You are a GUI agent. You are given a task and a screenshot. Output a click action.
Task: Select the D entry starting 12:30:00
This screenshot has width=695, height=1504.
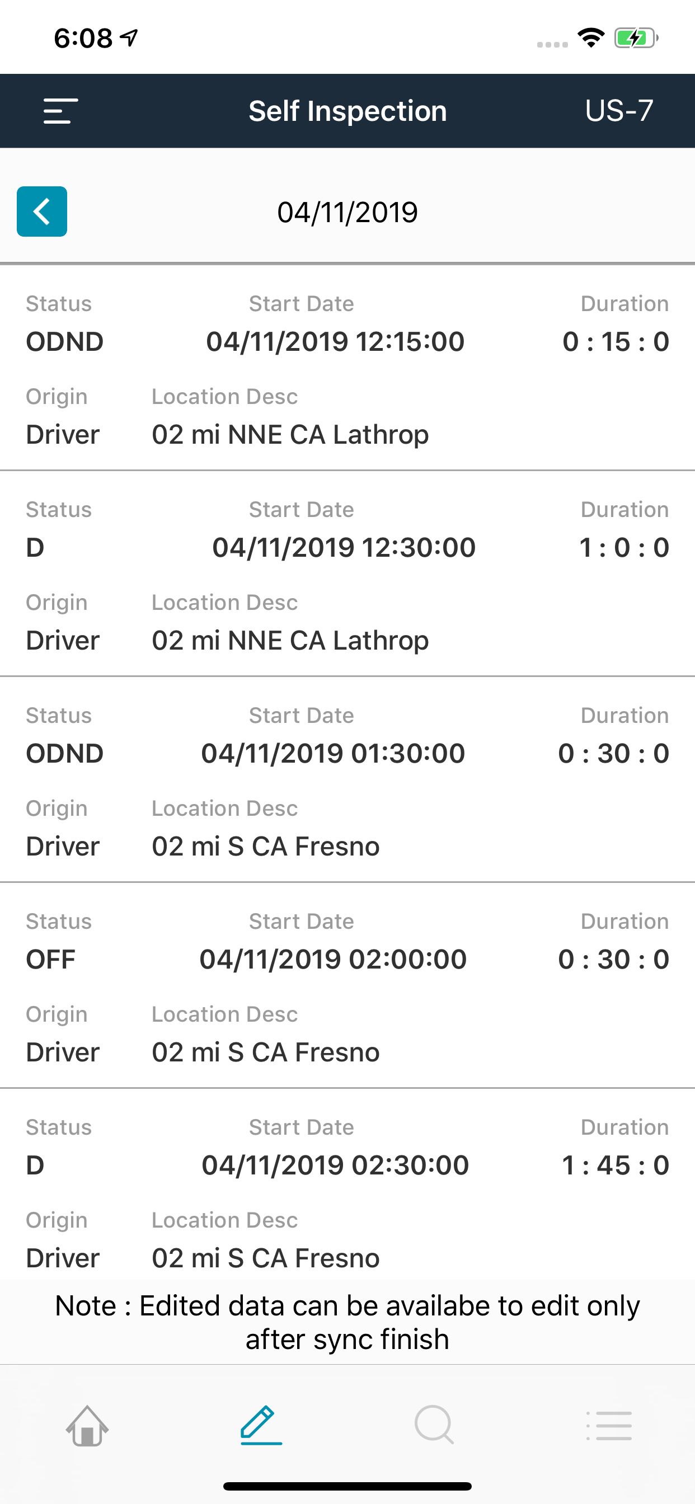pyautogui.click(x=347, y=574)
